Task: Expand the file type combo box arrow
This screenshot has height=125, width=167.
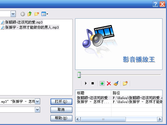Action: coord(38,110)
